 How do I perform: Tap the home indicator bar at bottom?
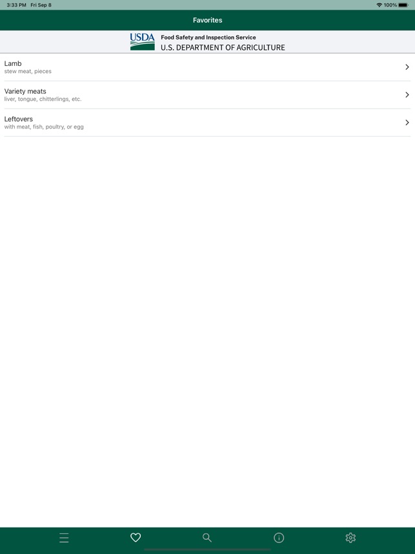(x=207, y=548)
